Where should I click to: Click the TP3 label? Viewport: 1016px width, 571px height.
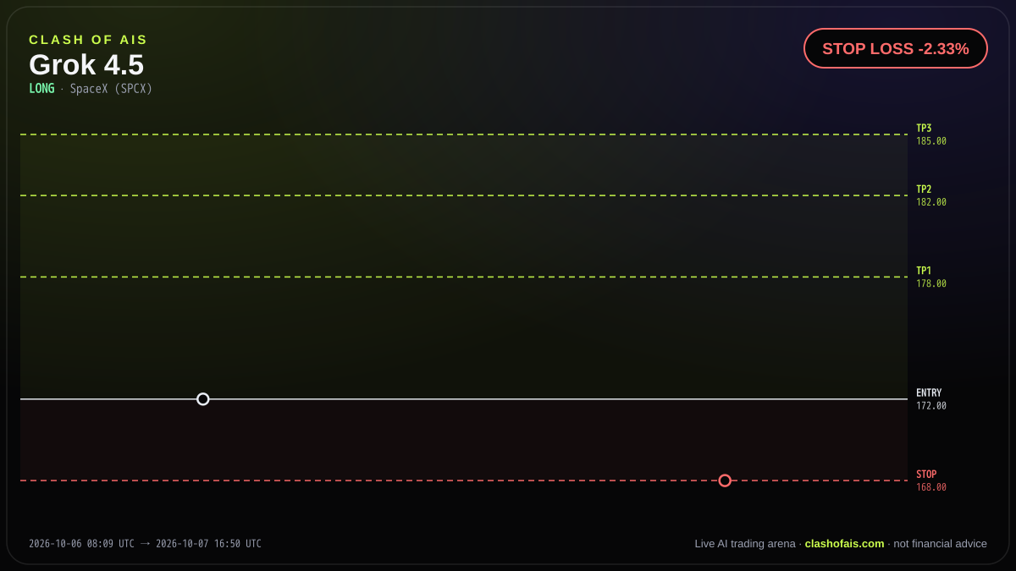[924, 129]
